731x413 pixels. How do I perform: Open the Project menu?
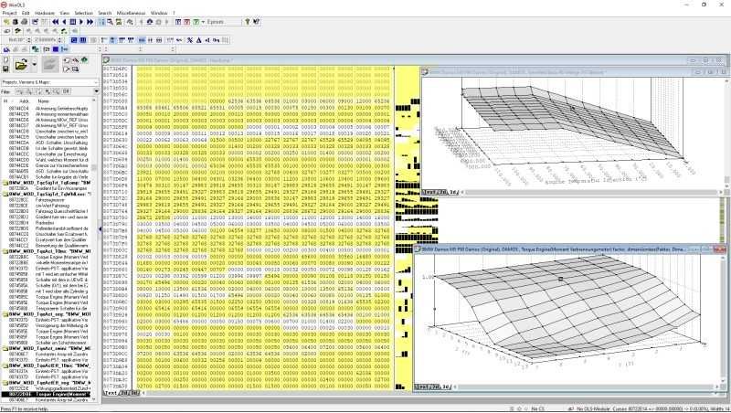pos(9,13)
